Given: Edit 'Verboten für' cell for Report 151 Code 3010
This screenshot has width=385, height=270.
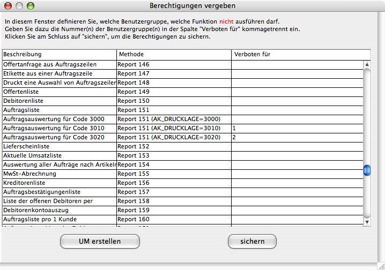Looking at the screenshot, I should click(x=297, y=129).
